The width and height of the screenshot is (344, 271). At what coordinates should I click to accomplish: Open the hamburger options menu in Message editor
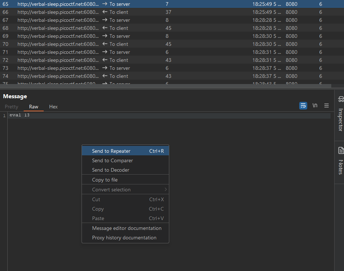tap(327, 106)
